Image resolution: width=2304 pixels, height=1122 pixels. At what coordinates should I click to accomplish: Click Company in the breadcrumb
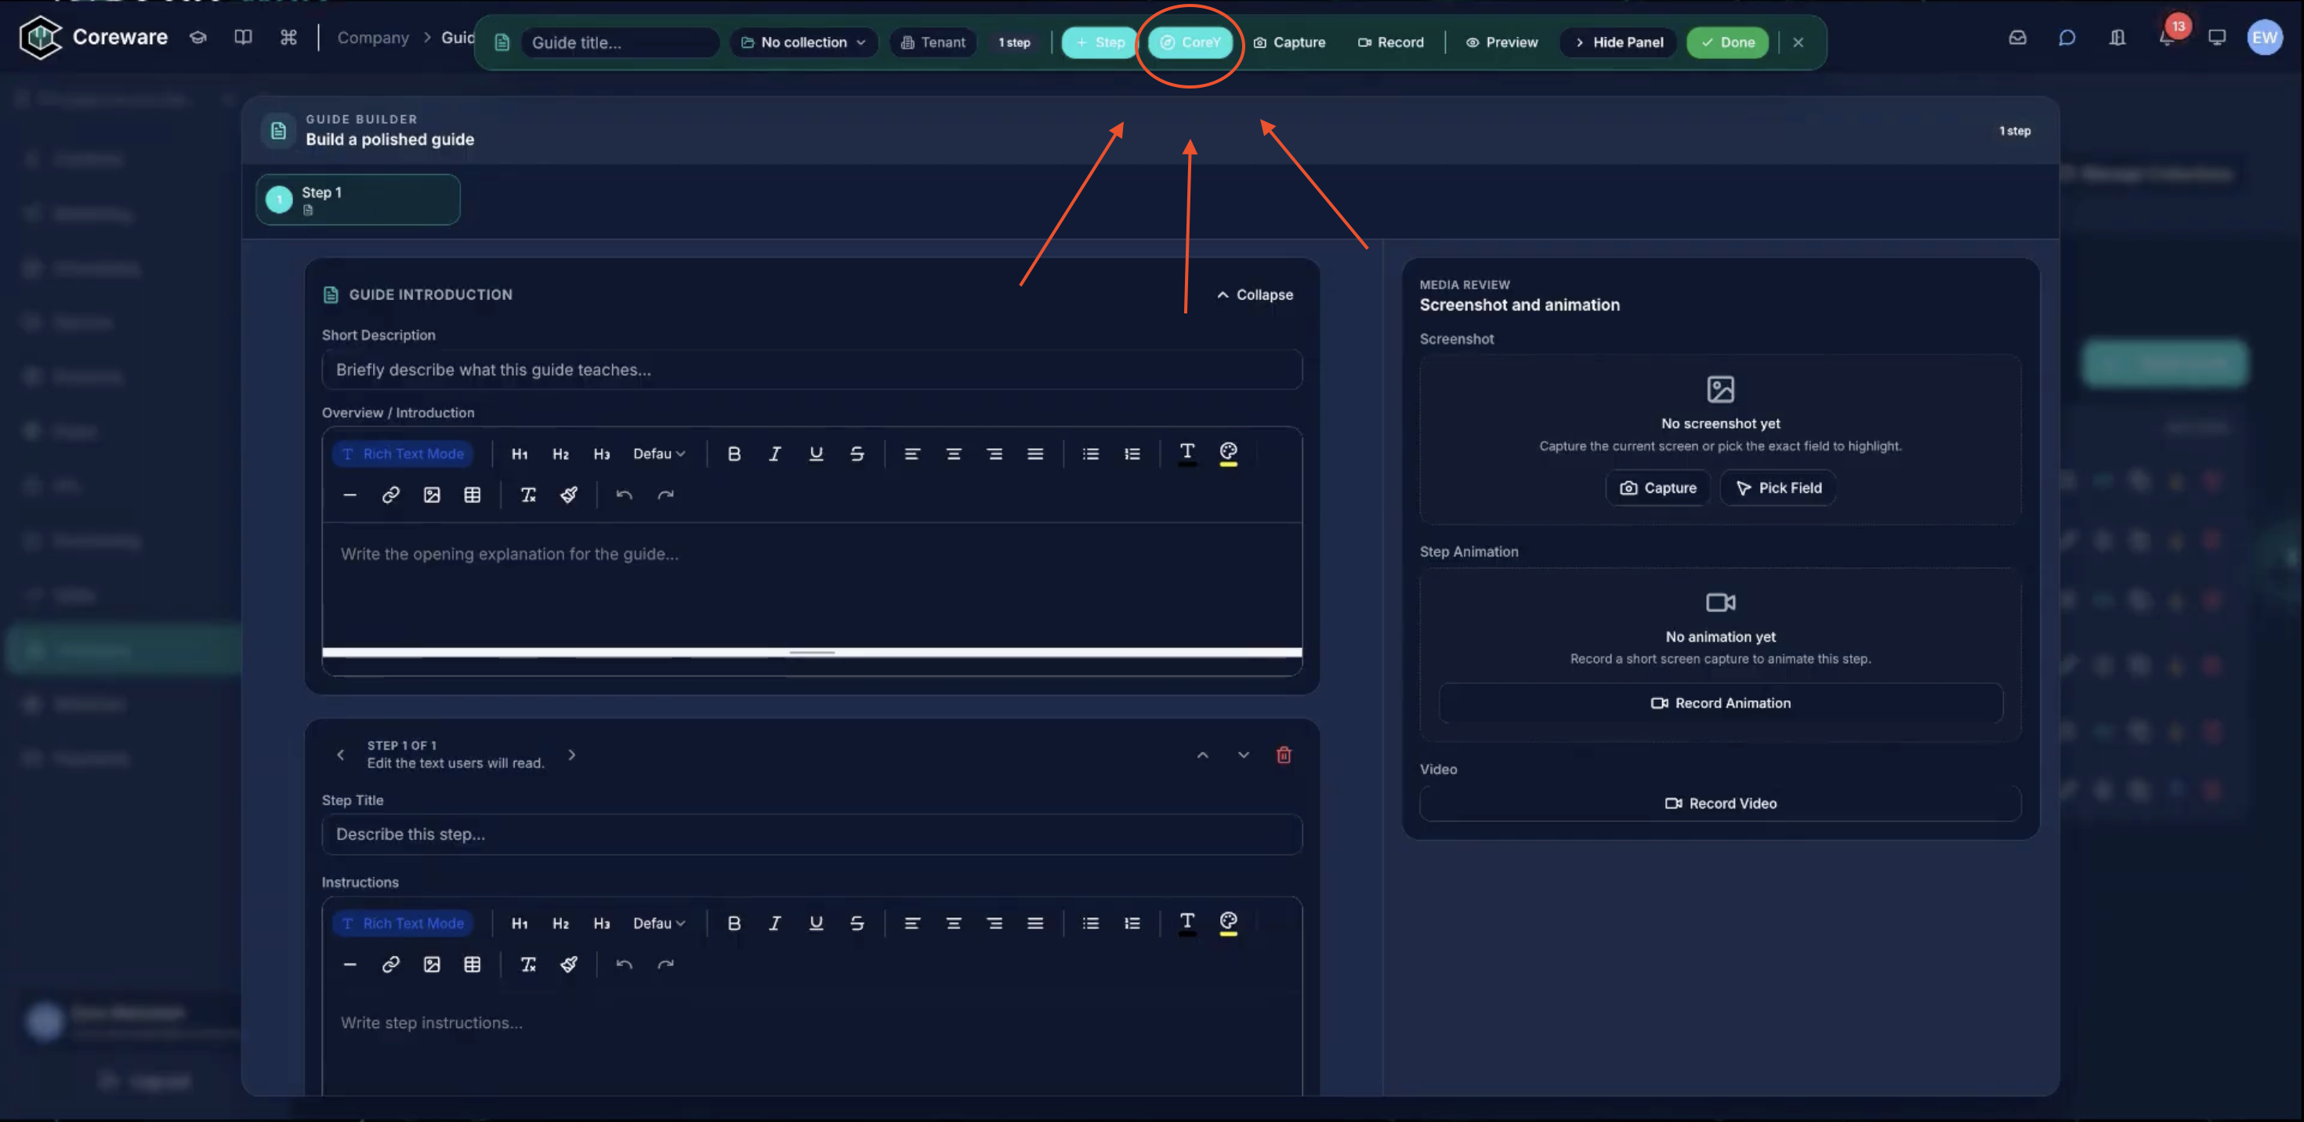(373, 38)
